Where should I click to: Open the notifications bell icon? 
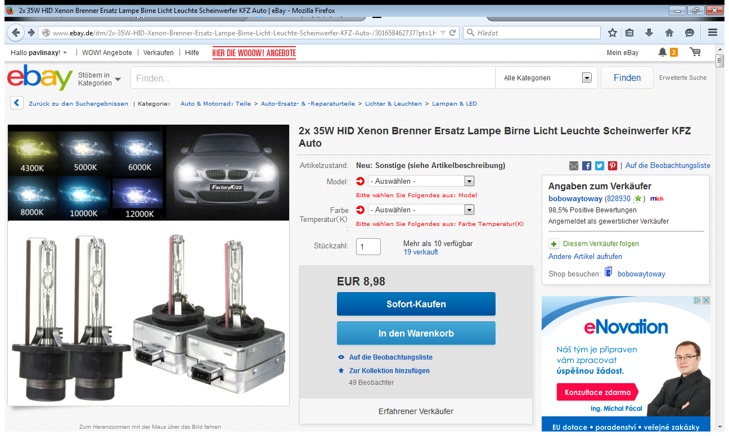(x=663, y=52)
